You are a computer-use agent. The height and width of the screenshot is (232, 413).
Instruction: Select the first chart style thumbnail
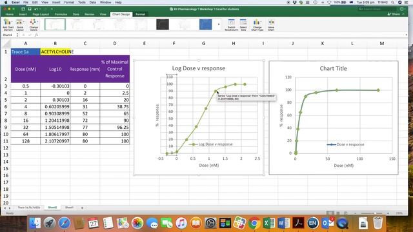pos(55,24)
